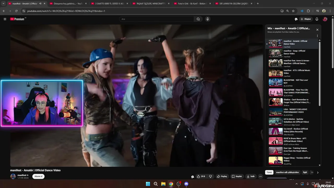This screenshot has height=188, width=334.
Task: Open File Explorer from taskbar
Action: coord(163,184)
